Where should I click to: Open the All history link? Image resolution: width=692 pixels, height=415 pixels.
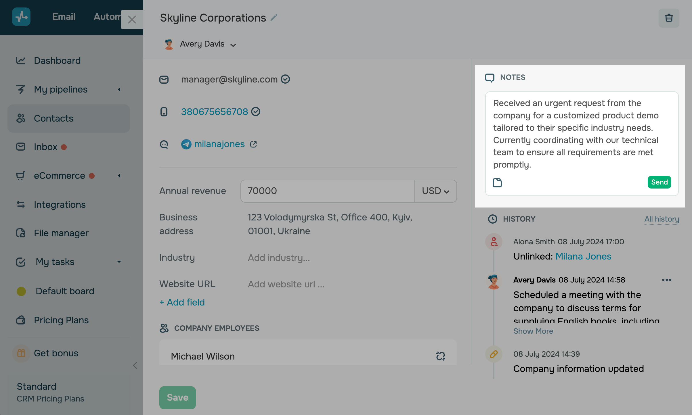coord(662,219)
